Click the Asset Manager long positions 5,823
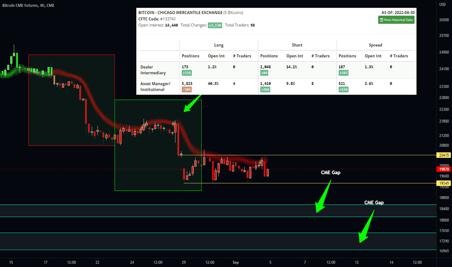This screenshot has width=452, height=267. (x=187, y=83)
